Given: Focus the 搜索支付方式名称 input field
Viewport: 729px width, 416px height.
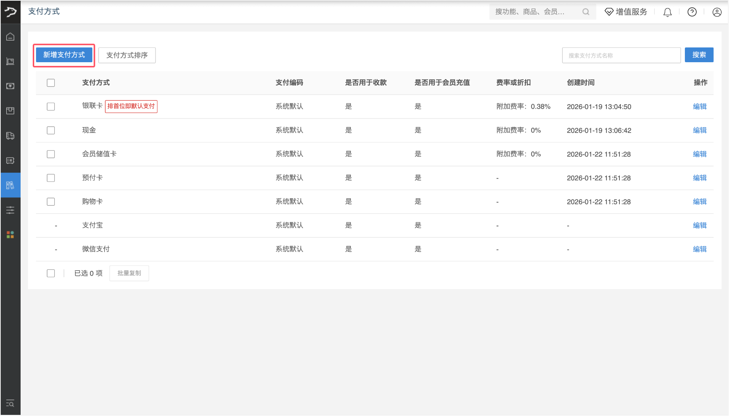Looking at the screenshot, I should pos(621,56).
